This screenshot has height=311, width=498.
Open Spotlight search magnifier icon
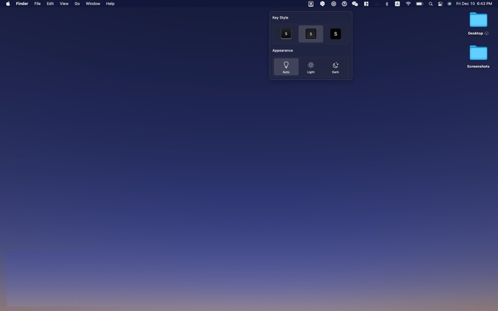tap(430, 4)
